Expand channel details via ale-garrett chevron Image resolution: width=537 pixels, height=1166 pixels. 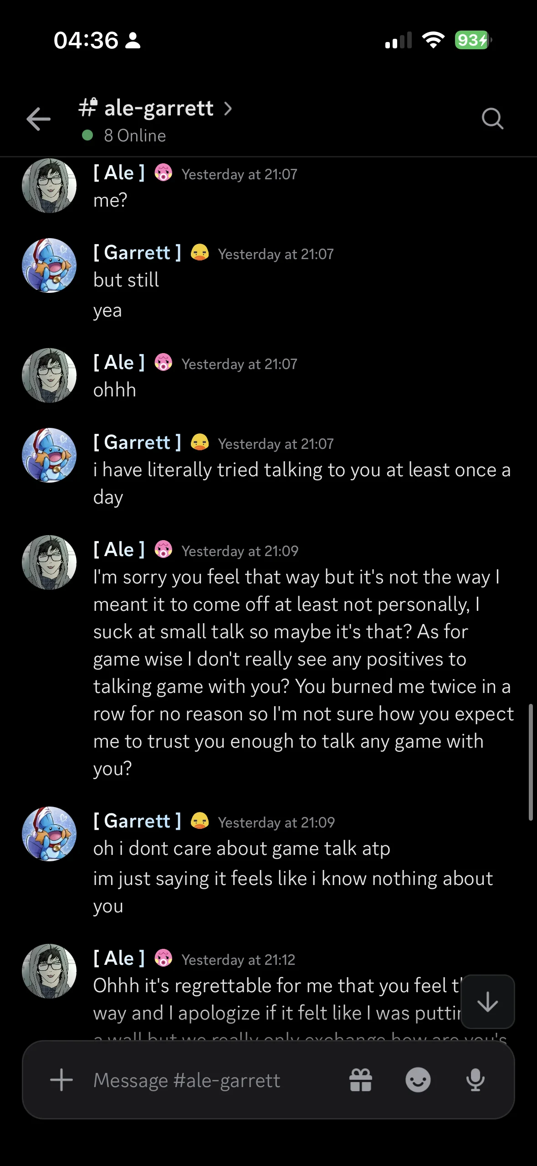(x=228, y=109)
